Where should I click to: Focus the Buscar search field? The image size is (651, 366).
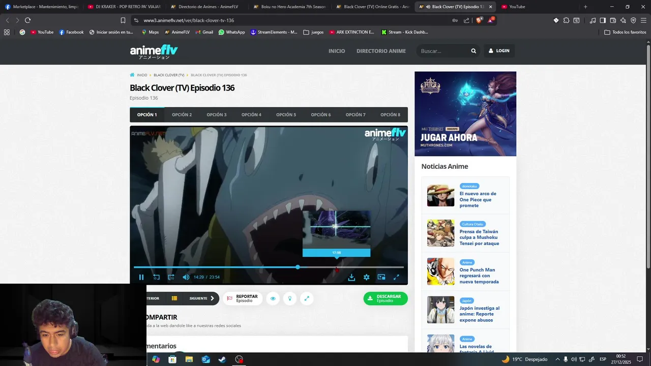[x=443, y=51]
